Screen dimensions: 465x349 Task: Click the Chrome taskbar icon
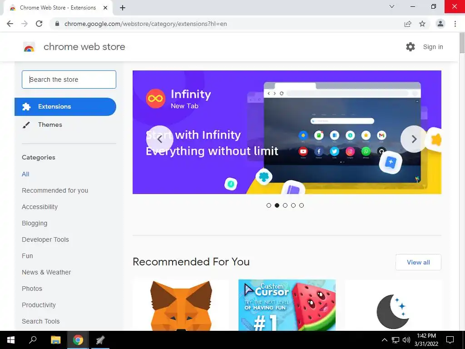78,340
